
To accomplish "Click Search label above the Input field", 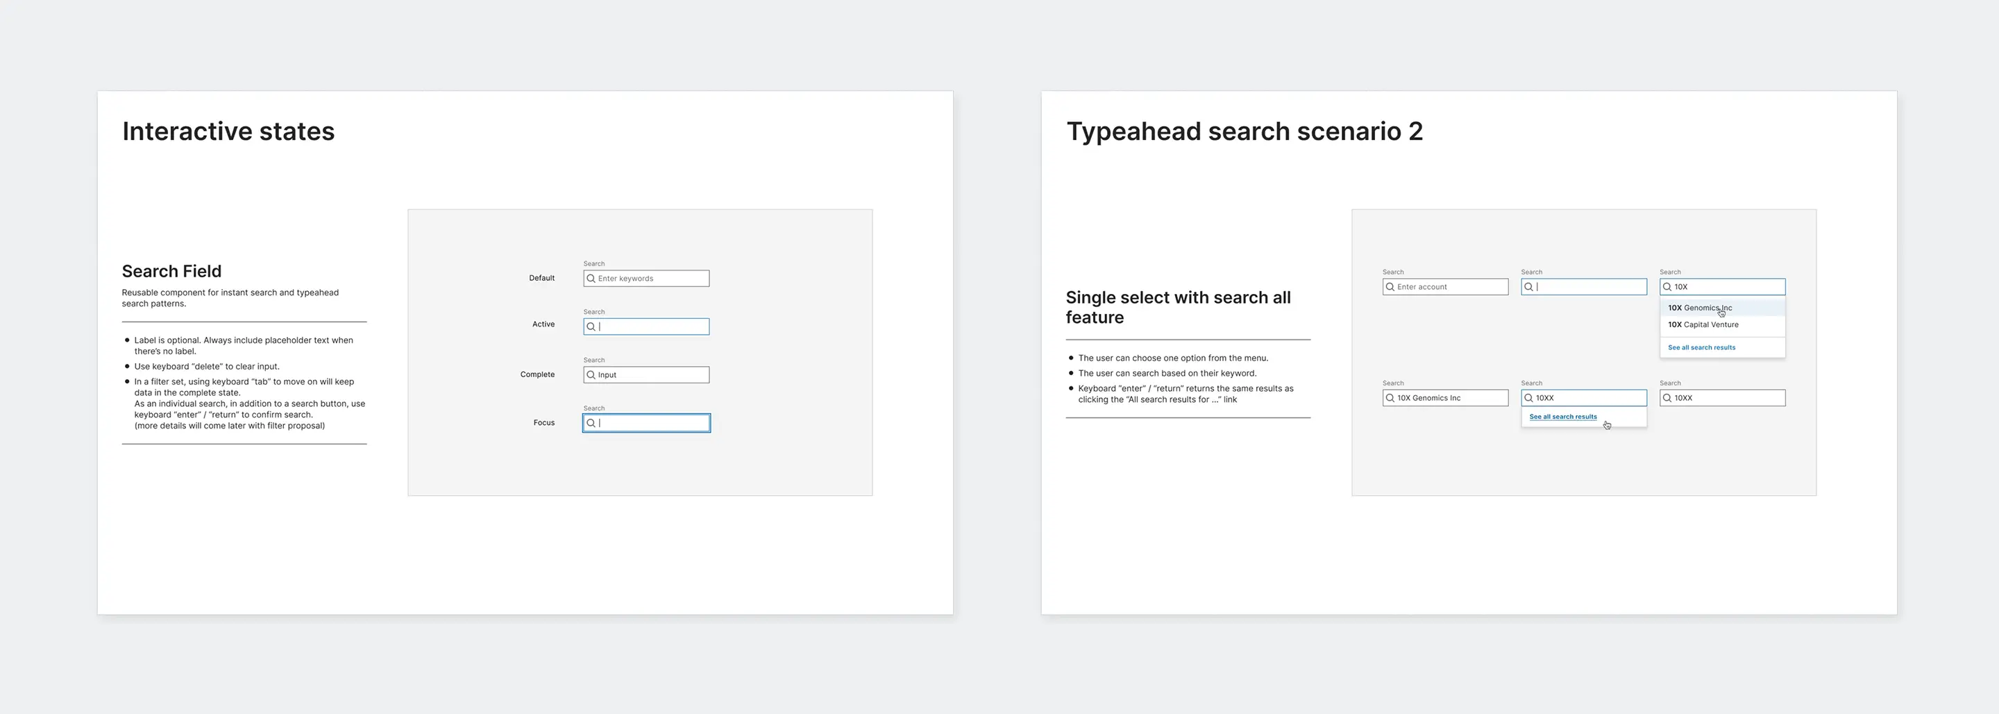I will tap(593, 360).
